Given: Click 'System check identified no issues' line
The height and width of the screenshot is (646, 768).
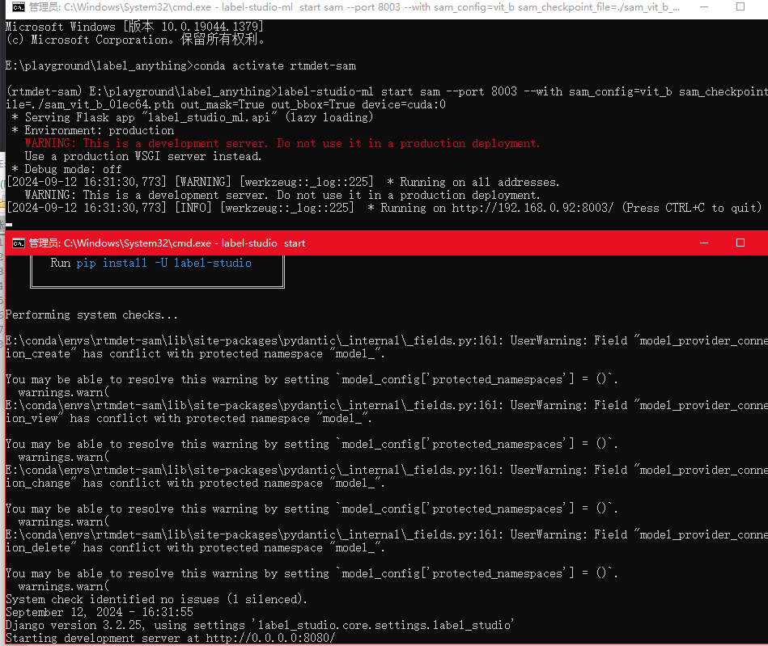Looking at the screenshot, I should [156, 599].
